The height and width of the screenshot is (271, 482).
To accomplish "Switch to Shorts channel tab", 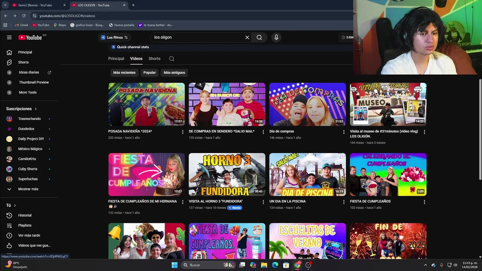I will (x=154, y=59).
